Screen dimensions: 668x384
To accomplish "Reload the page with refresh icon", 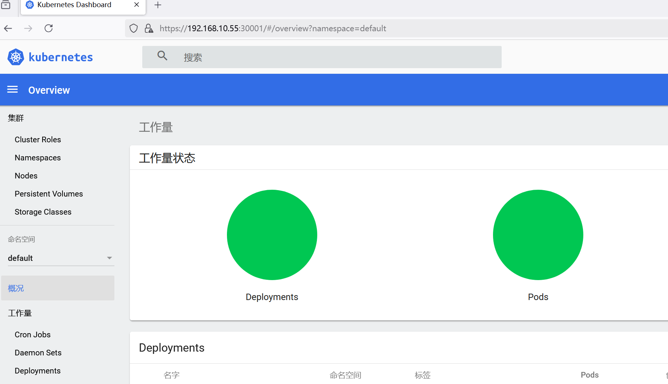I will pyautogui.click(x=48, y=28).
